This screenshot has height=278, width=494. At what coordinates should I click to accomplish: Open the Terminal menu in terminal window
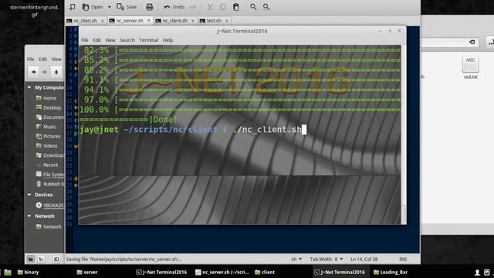pyautogui.click(x=149, y=40)
